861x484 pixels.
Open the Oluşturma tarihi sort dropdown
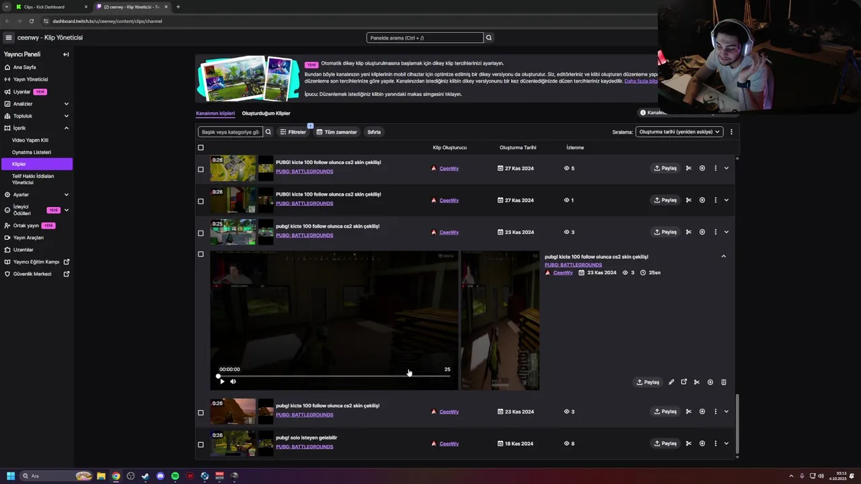[x=679, y=132]
